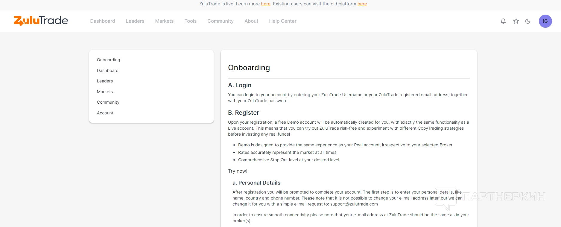The width and height of the screenshot is (561, 227).
Task: Follow the first 'here' Learn more link
Action: tap(266, 4)
